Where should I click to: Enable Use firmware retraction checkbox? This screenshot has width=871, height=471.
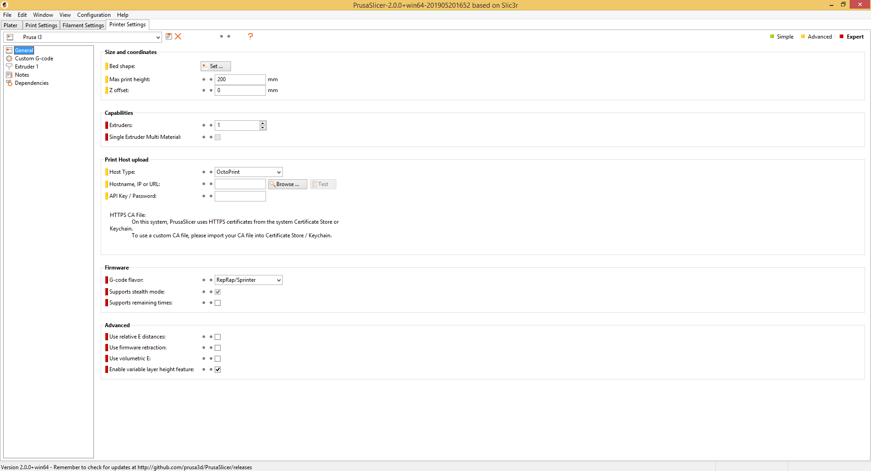tap(218, 348)
